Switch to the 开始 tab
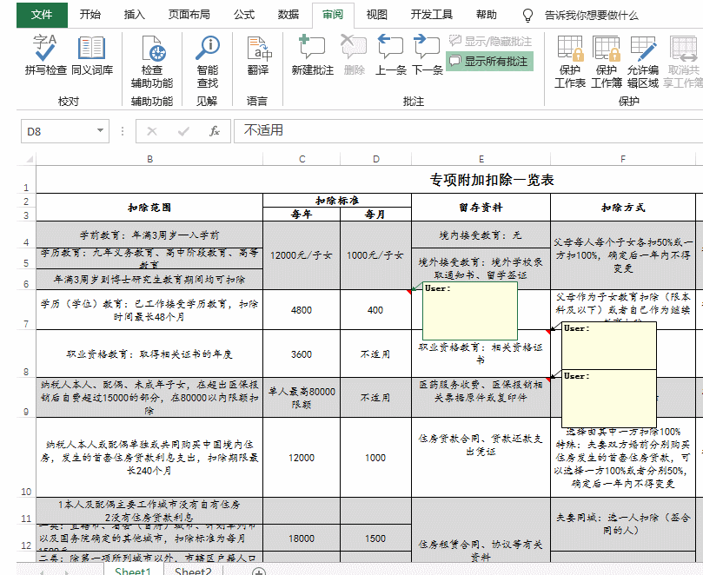Image resolution: width=703 pixels, height=575 pixels. 90,15
